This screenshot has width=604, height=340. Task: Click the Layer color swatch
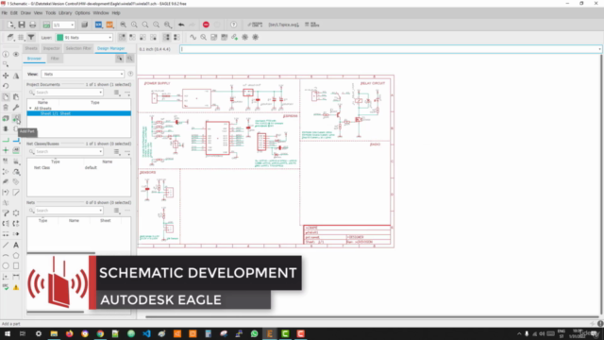pyautogui.click(x=60, y=38)
